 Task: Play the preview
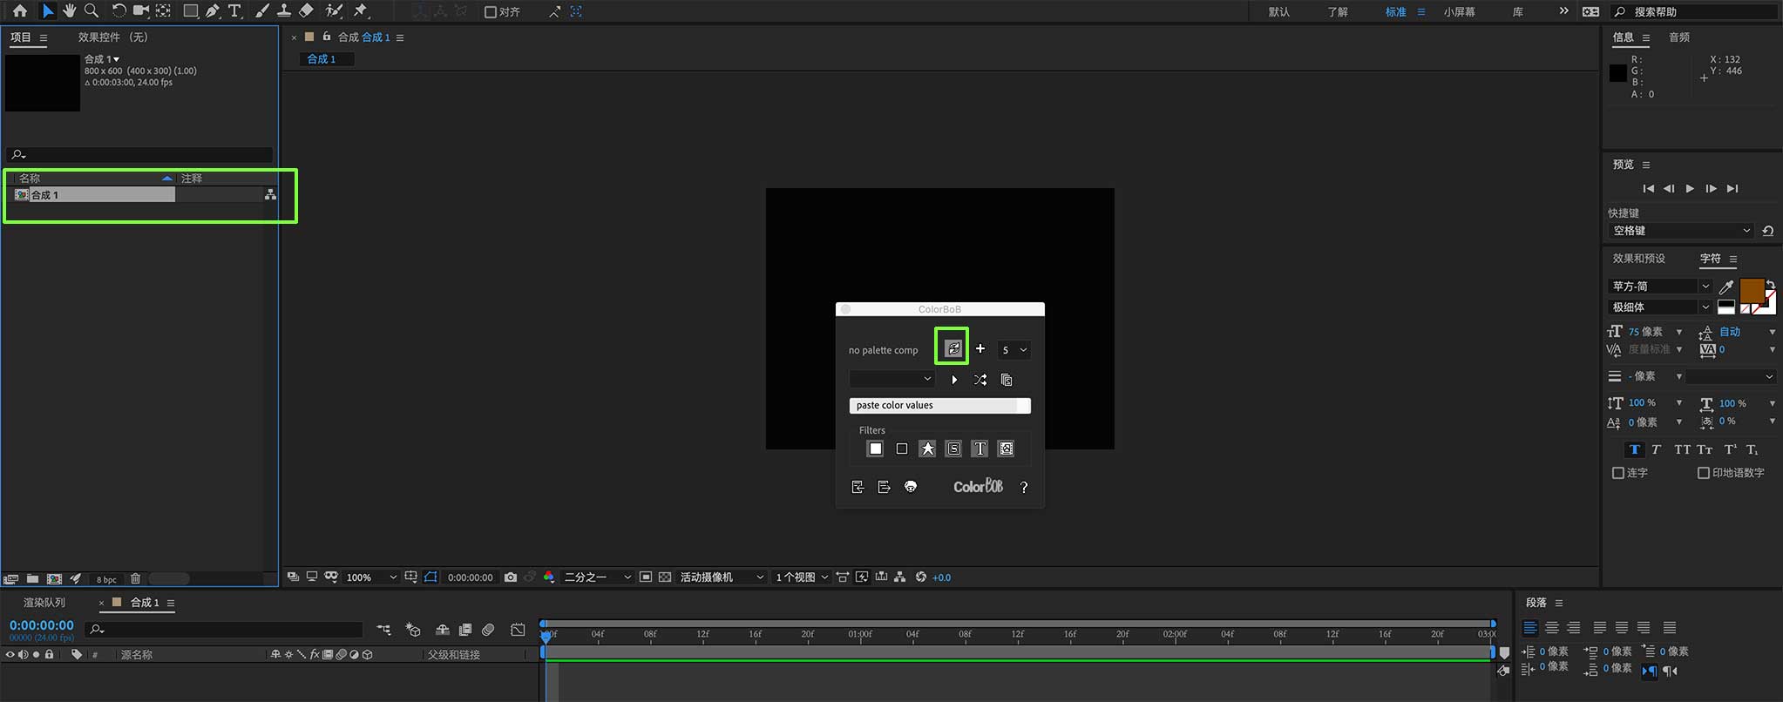[1690, 188]
